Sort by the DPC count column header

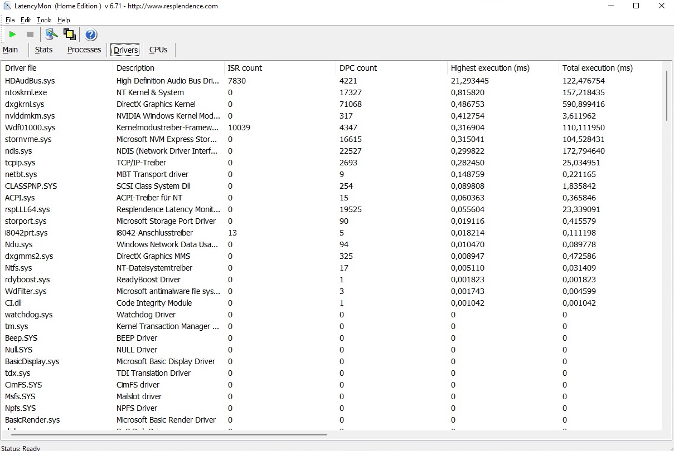pyautogui.click(x=358, y=68)
